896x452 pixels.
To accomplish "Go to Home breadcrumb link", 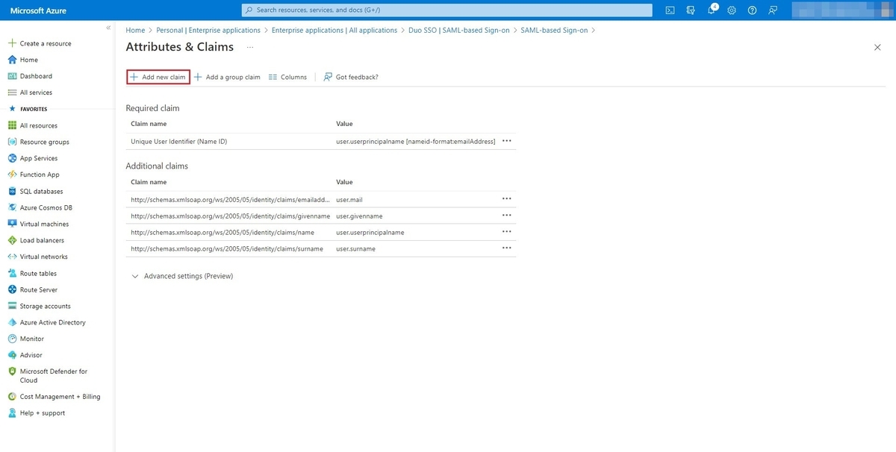I will point(135,31).
